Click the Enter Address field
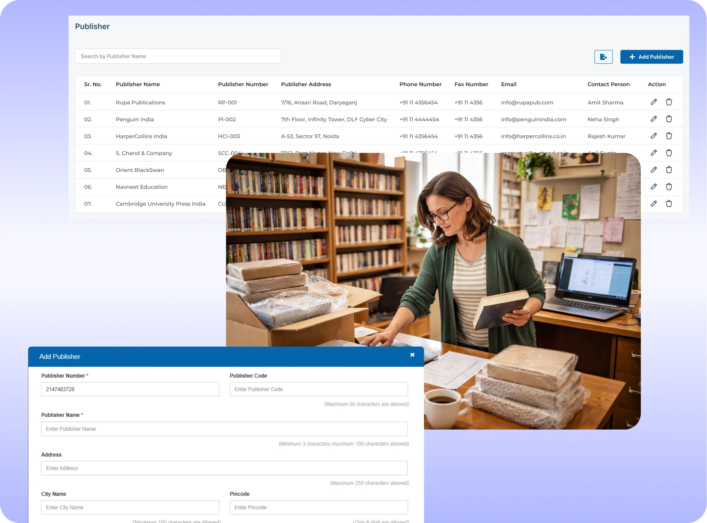 (x=224, y=468)
